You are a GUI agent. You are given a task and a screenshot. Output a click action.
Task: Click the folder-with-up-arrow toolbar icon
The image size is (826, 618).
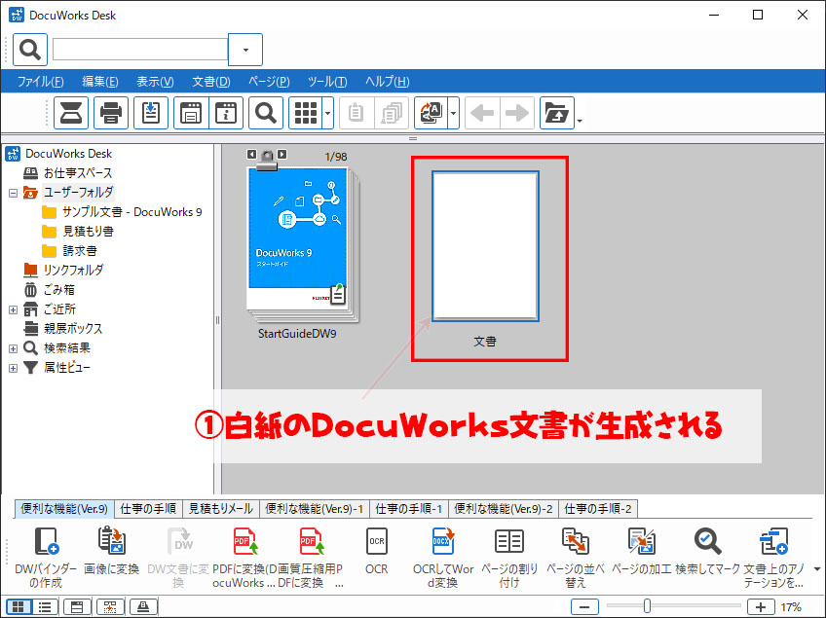coord(557,113)
